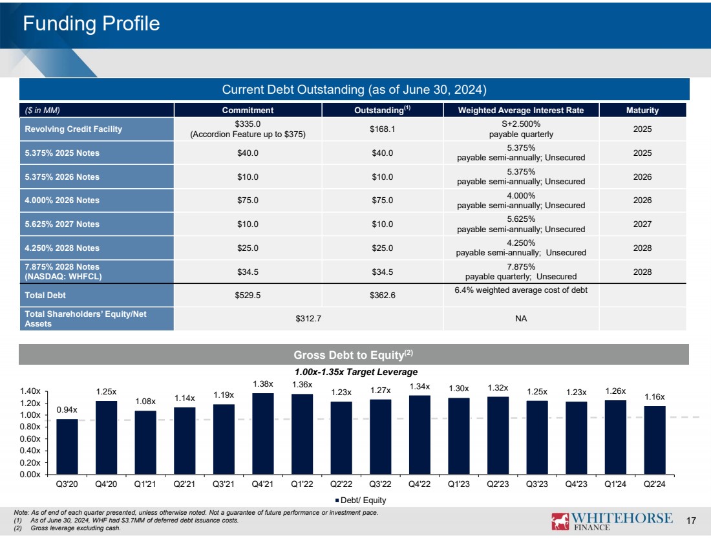Screen dimensions: 711x549
Task: Click the Debt/Equity legend square marker
Action: click(338, 499)
